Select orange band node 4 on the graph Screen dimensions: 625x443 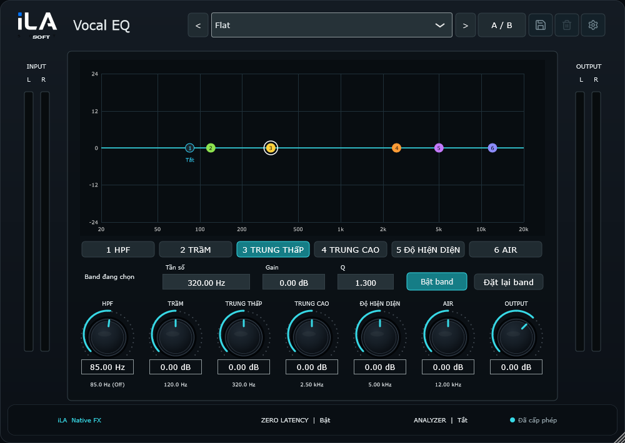click(396, 148)
